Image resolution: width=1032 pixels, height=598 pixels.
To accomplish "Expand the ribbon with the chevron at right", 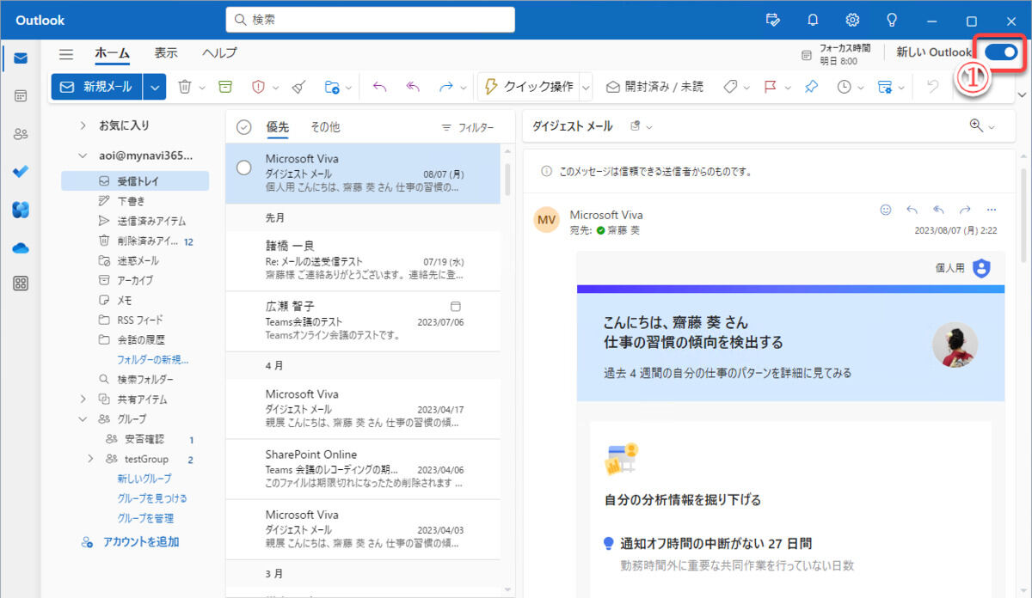I will tap(1022, 95).
